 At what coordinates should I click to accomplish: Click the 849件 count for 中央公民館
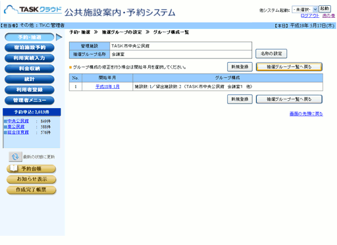click(x=45, y=121)
